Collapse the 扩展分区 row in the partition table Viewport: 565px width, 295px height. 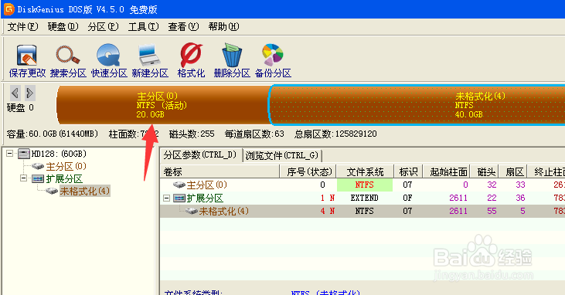coord(166,198)
